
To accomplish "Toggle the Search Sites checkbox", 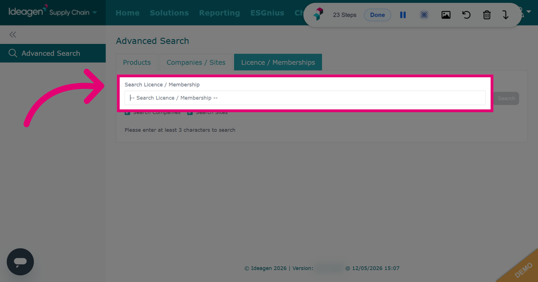I will (190, 112).
